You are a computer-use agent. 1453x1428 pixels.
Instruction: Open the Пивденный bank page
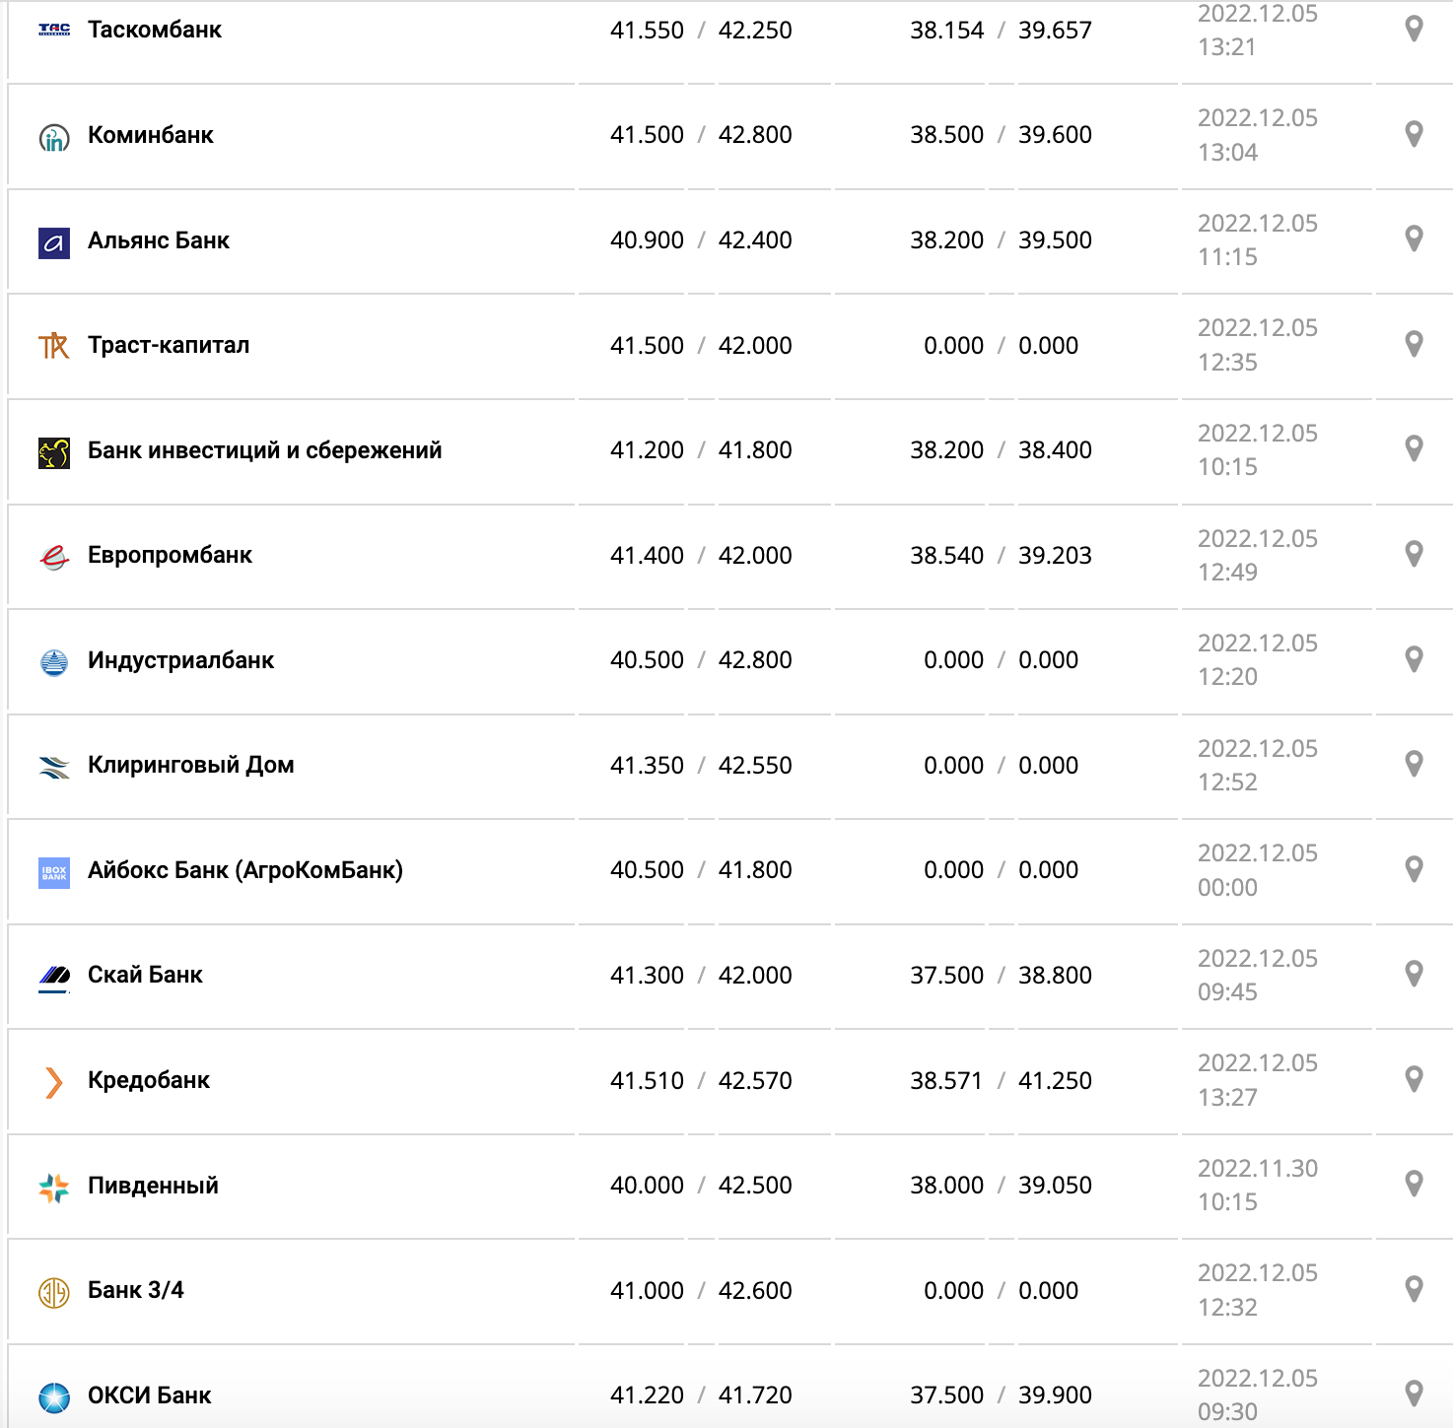pos(153,1186)
